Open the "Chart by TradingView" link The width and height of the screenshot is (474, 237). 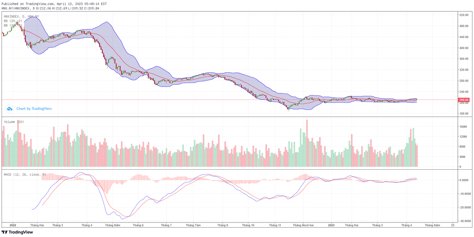pyautogui.click(x=34, y=109)
